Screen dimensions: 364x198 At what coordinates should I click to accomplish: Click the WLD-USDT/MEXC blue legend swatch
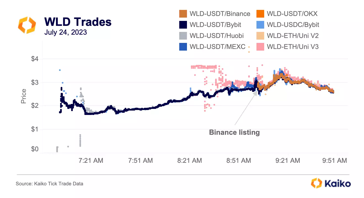pyautogui.click(x=183, y=46)
